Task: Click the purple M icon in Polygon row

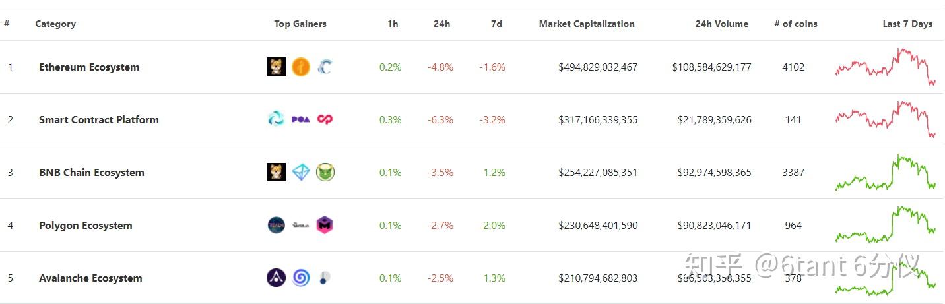Action: (x=325, y=225)
